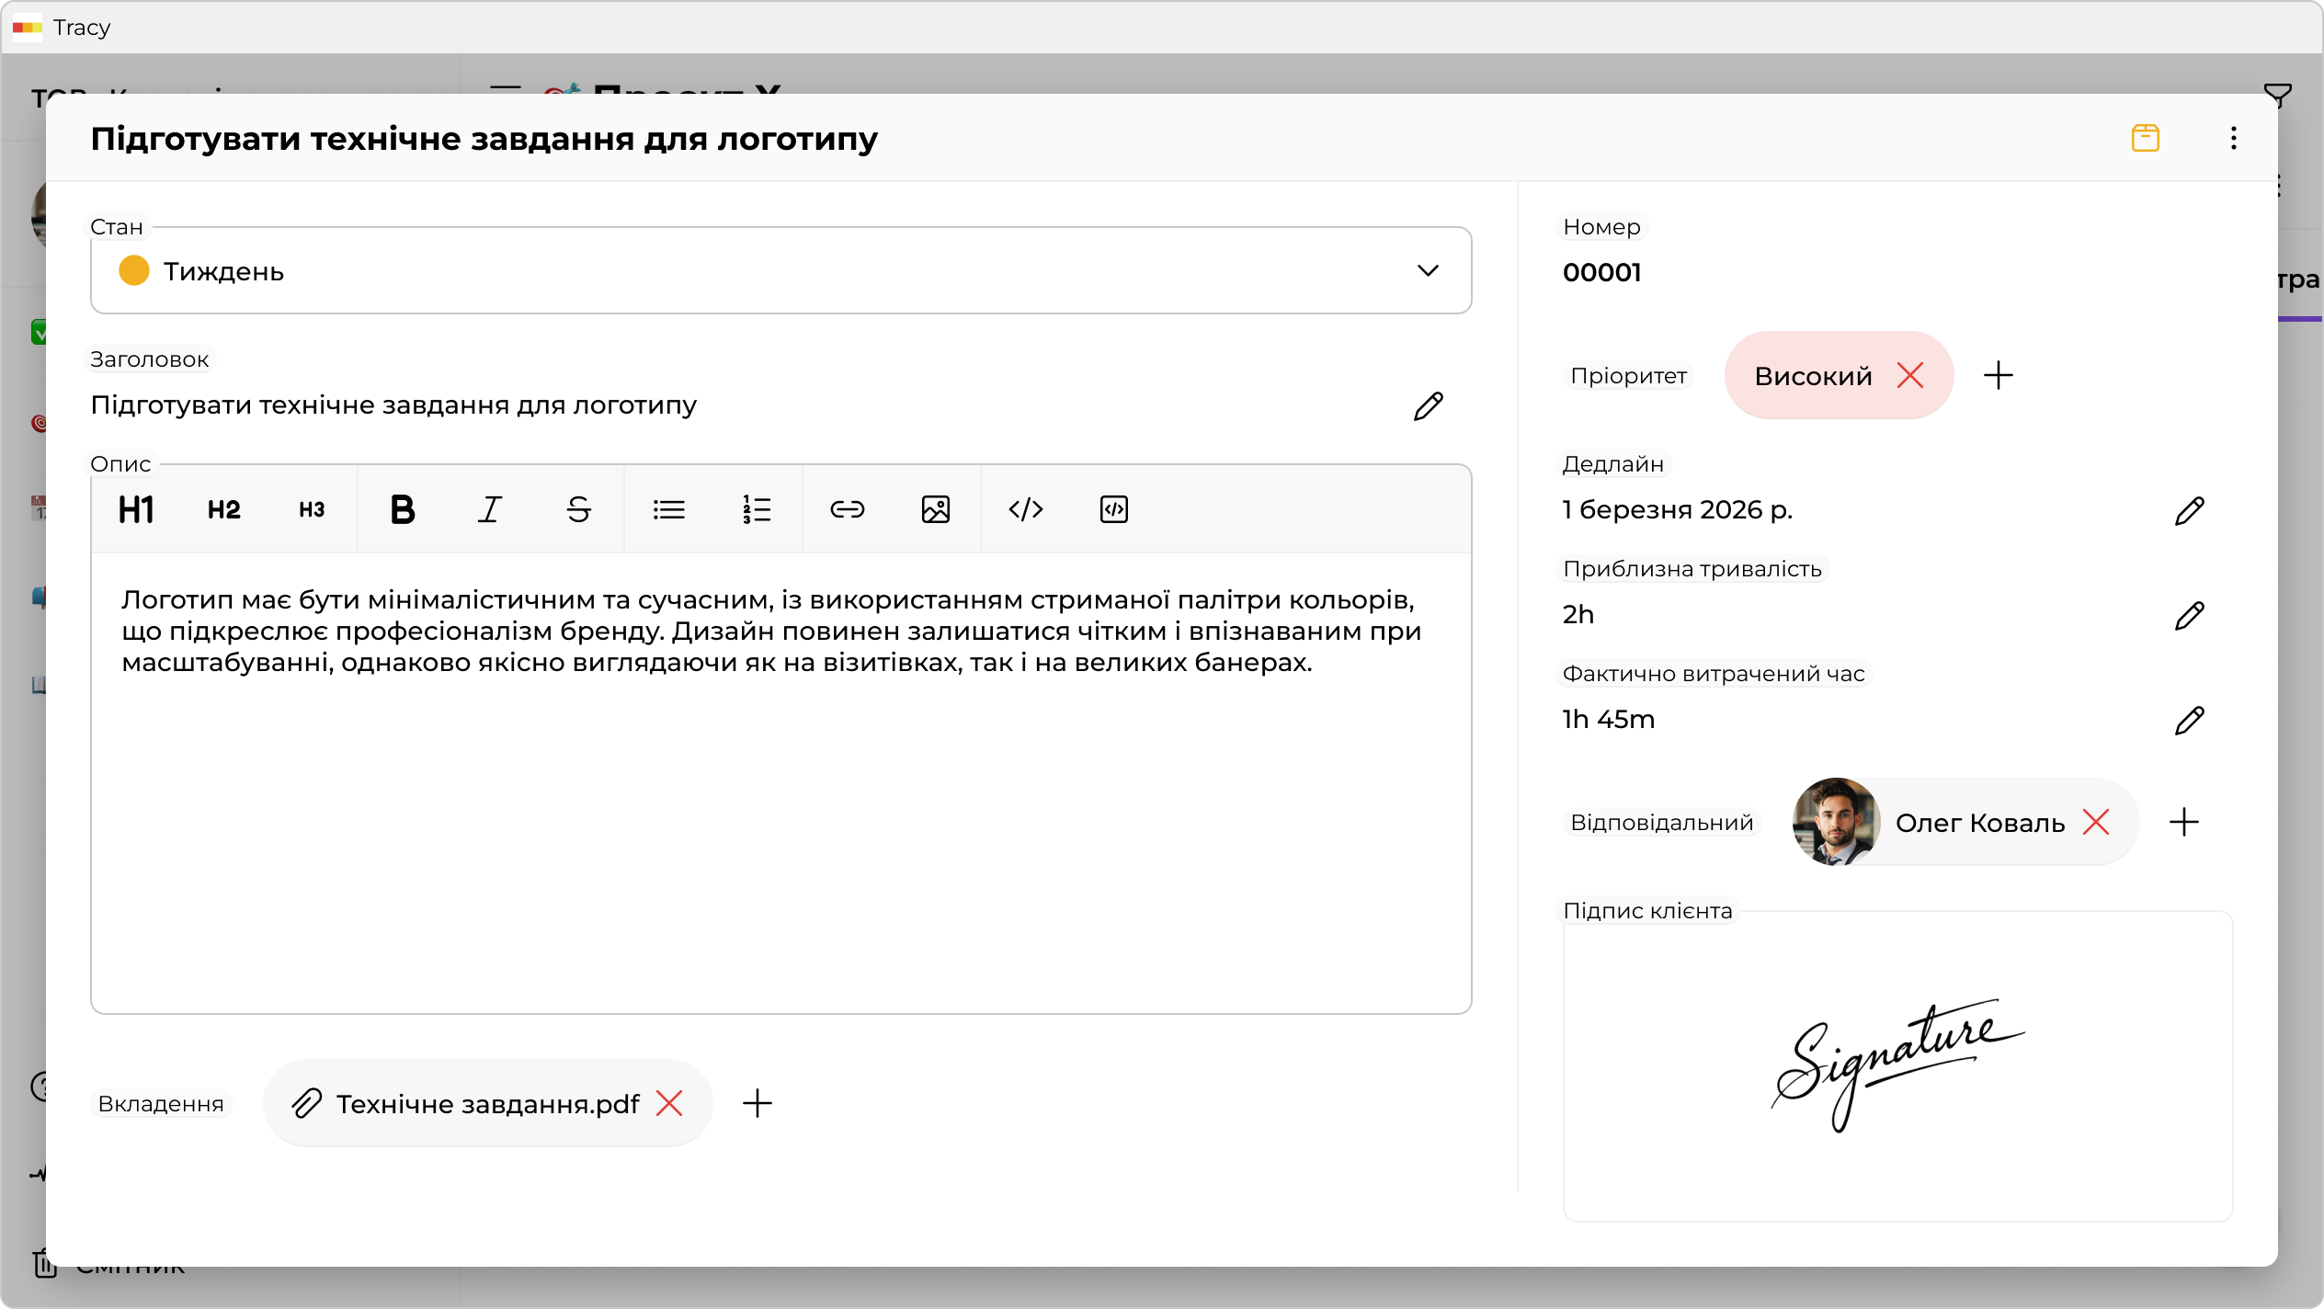Click inside the description text area

pos(780,827)
